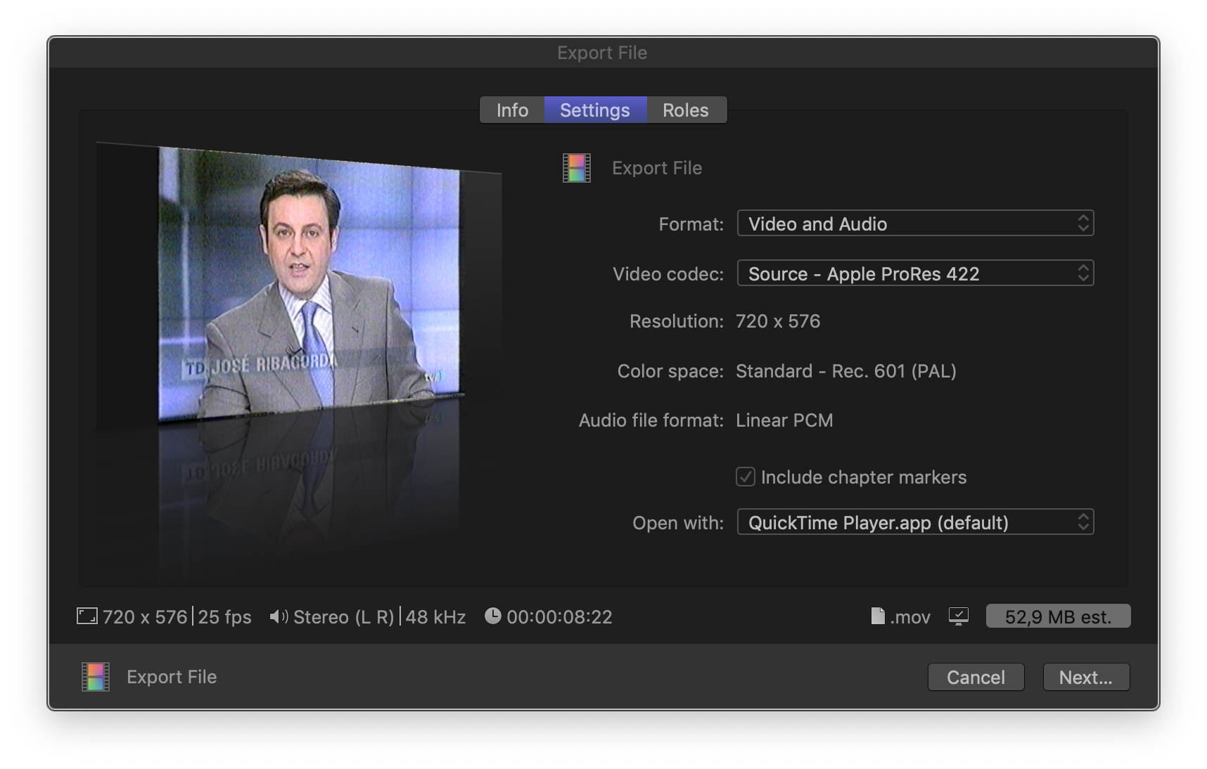Click the Cancel button

point(976,677)
